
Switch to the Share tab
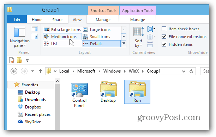pos(57,20)
